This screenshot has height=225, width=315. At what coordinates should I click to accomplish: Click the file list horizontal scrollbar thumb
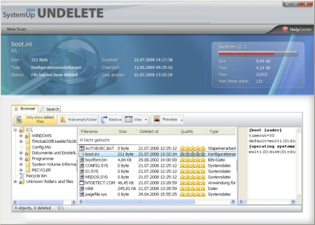pyautogui.click(x=139, y=202)
